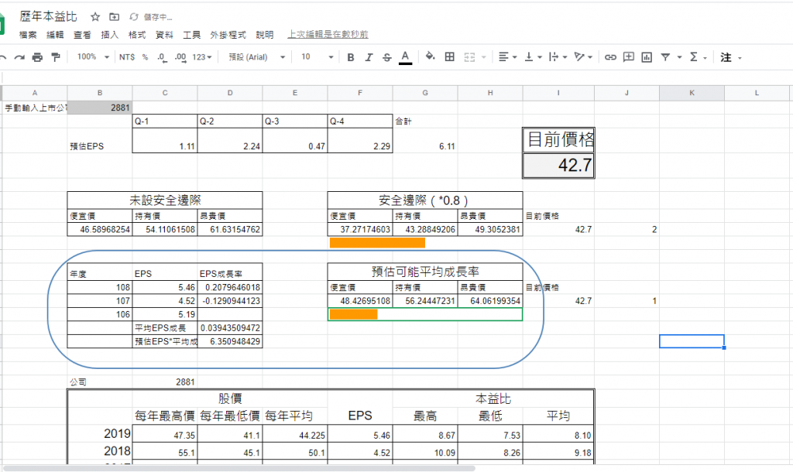Click the 上次編輯是在數秒前 link
793x472 pixels.
(328, 35)
